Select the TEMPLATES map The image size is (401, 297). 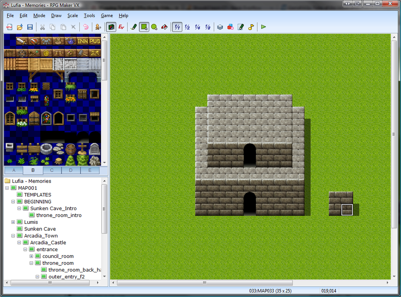point(38,195)
